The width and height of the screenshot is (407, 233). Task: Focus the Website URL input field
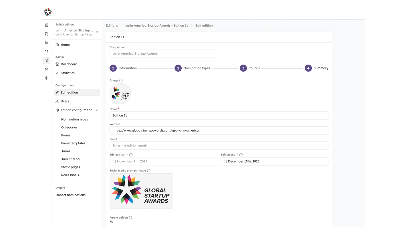point(219,130)
